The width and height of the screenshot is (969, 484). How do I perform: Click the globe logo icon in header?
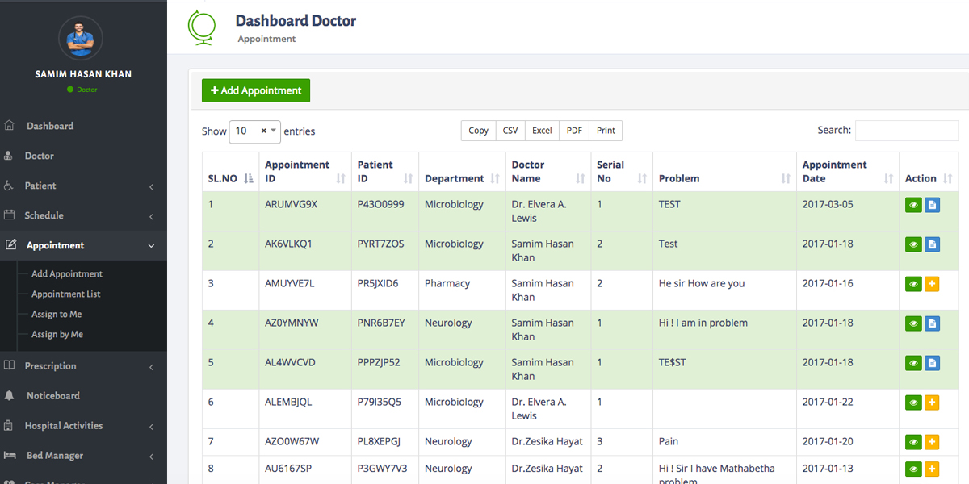tap(201, 27)
